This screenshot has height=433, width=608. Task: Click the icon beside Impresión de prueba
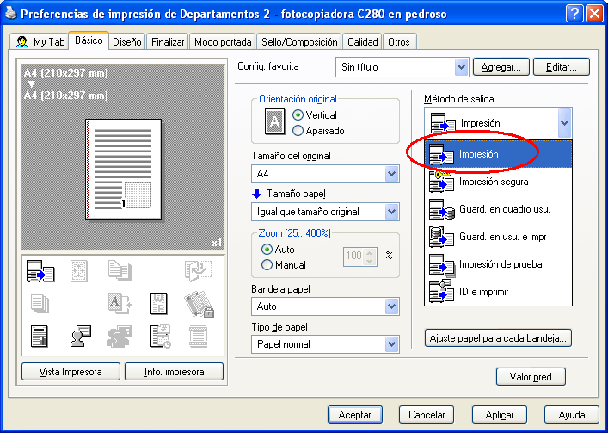tap(442, 264)
